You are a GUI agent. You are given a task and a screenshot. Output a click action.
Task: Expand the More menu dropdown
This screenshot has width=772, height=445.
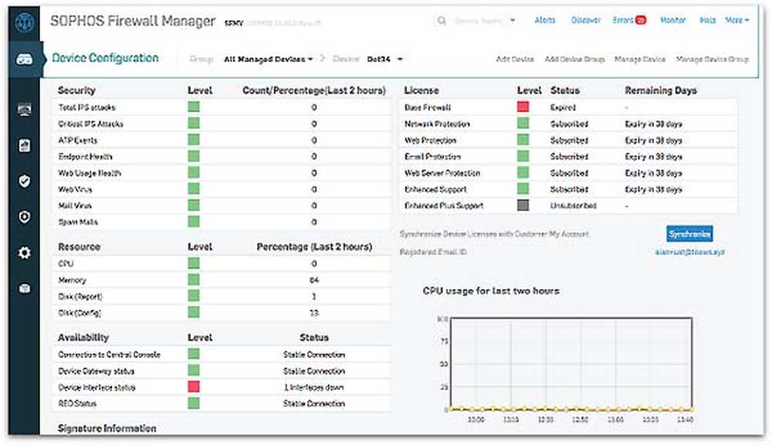click(x=737, y=20)
